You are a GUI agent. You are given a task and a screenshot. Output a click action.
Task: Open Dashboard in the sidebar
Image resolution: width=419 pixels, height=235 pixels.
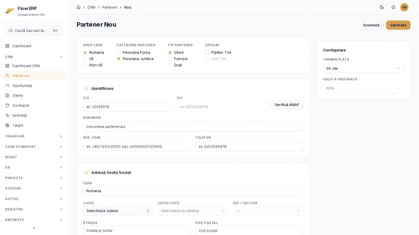tap(34, 46)
